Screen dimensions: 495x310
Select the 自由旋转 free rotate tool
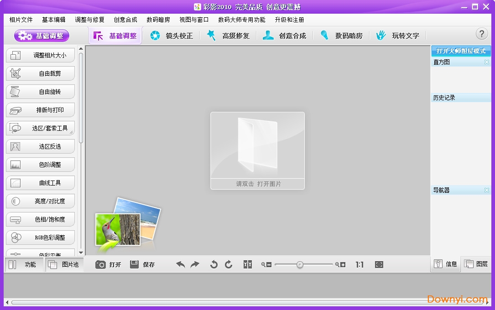pos(40,92)
